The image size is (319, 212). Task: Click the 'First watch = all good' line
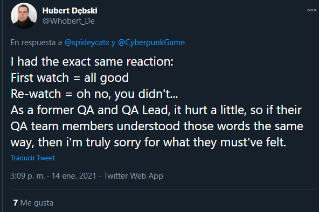click(x=70, y=78)
